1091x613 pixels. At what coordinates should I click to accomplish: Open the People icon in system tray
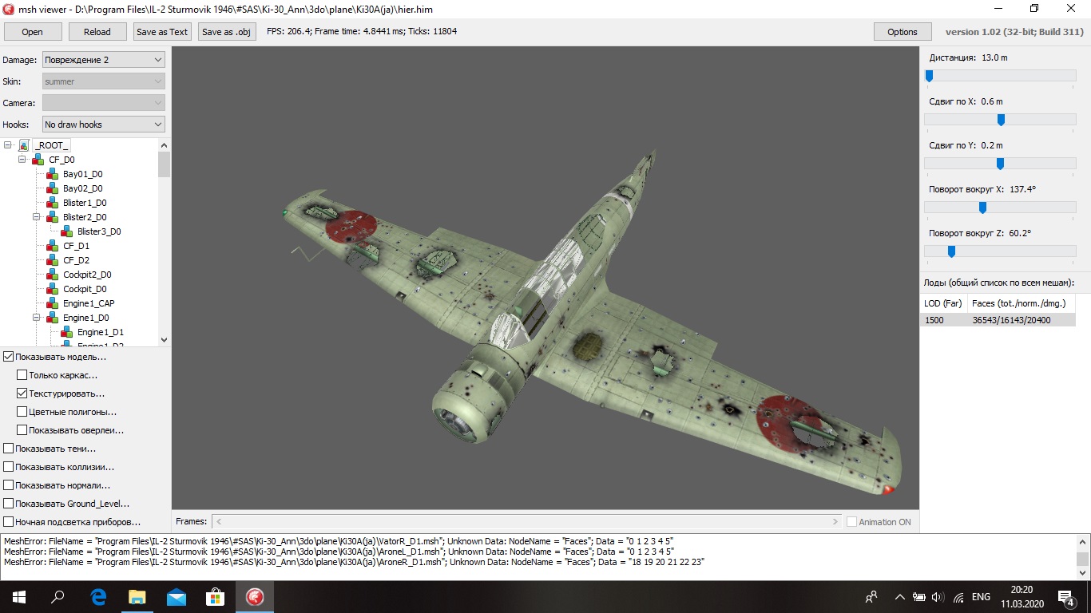(872, 597)
